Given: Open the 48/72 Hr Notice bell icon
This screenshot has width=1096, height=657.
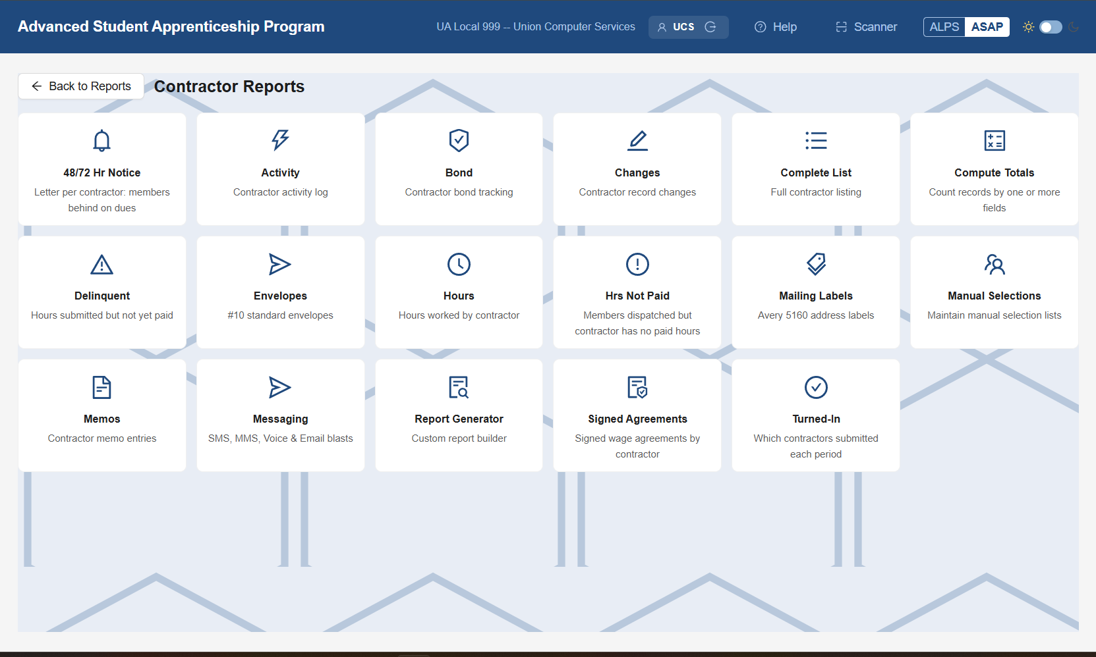Looking at the screenshot, I should [x=101, y=140].
